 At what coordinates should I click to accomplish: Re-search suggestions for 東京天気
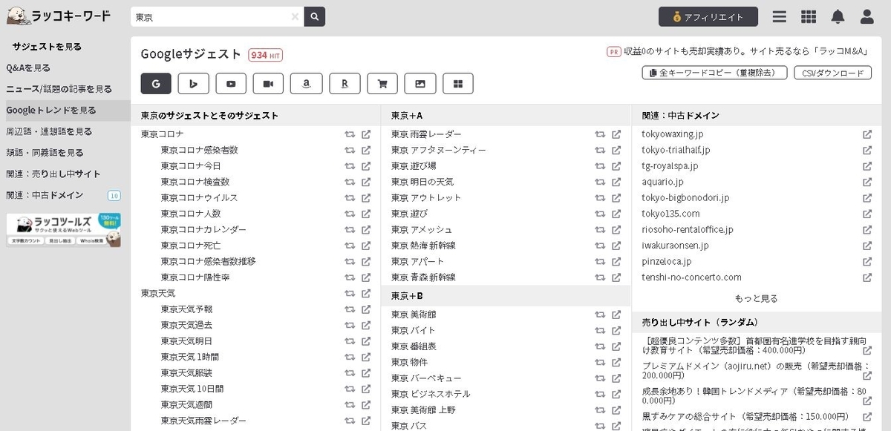tap(350, 293)
